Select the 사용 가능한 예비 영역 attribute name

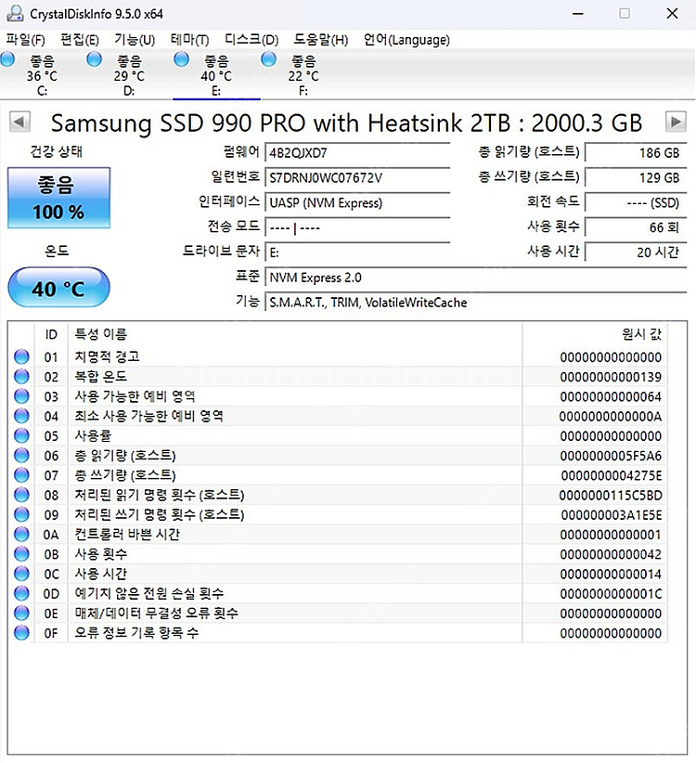(135, 396)
